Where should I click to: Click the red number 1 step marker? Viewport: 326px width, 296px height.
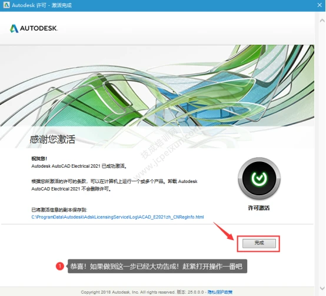pos(60,266)
